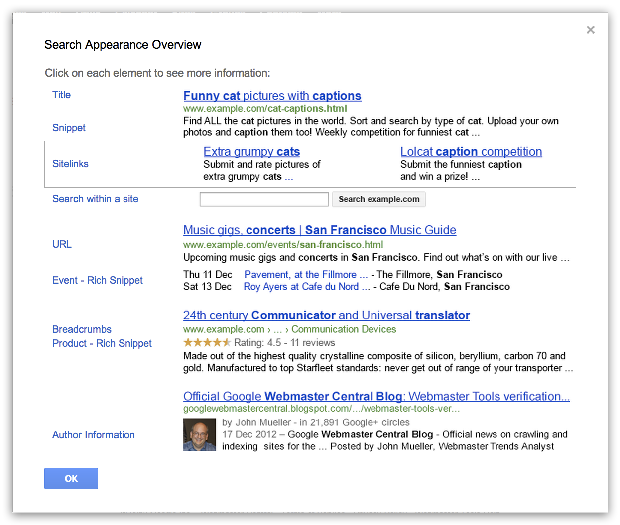Select 'Event - Rich Snippet' label
The height and width of the screenshot is (525, 620).
98,280
